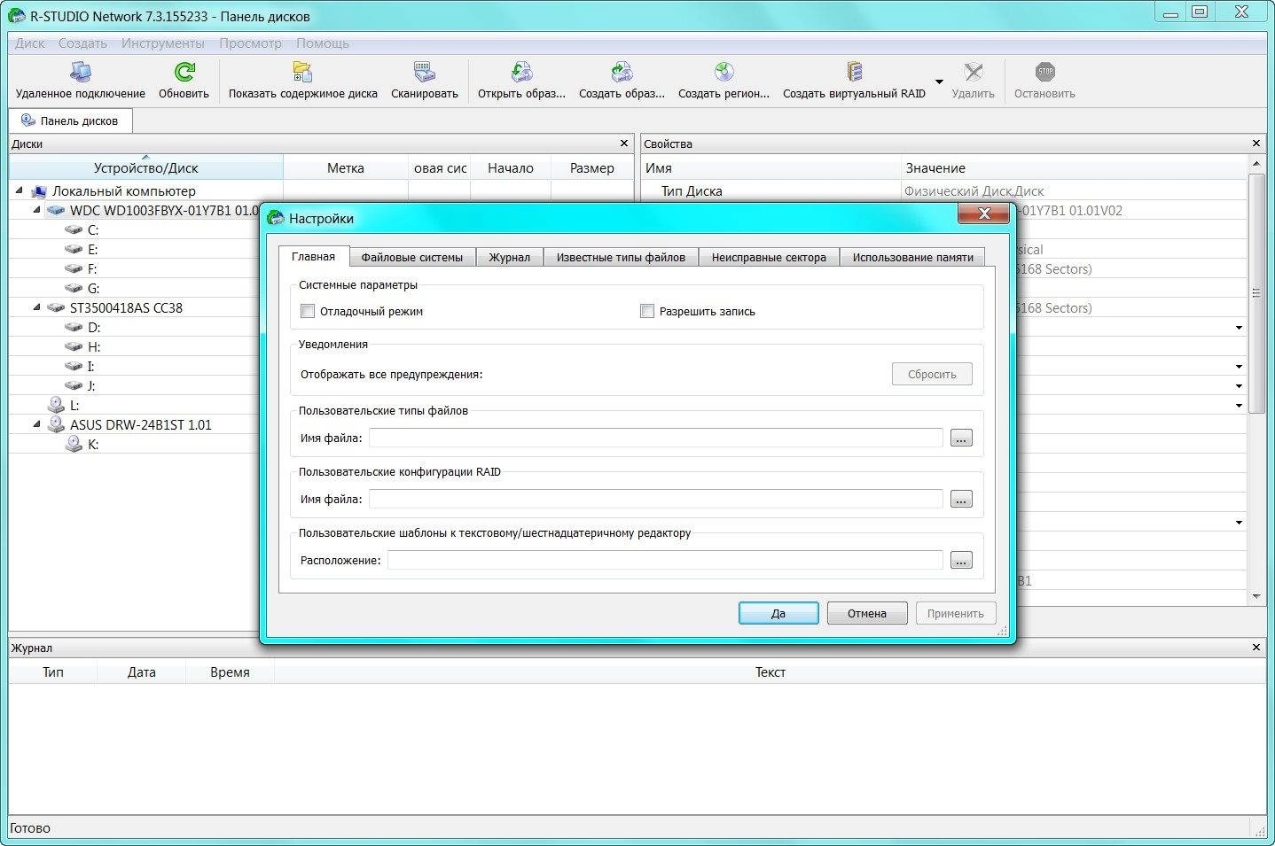Open the Создать menu
The height and width of the screenshot is (846, 1275).
(x=82, y=43)
